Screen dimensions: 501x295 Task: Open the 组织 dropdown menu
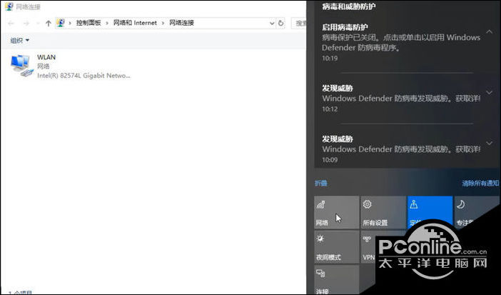[x=20, y=40]
